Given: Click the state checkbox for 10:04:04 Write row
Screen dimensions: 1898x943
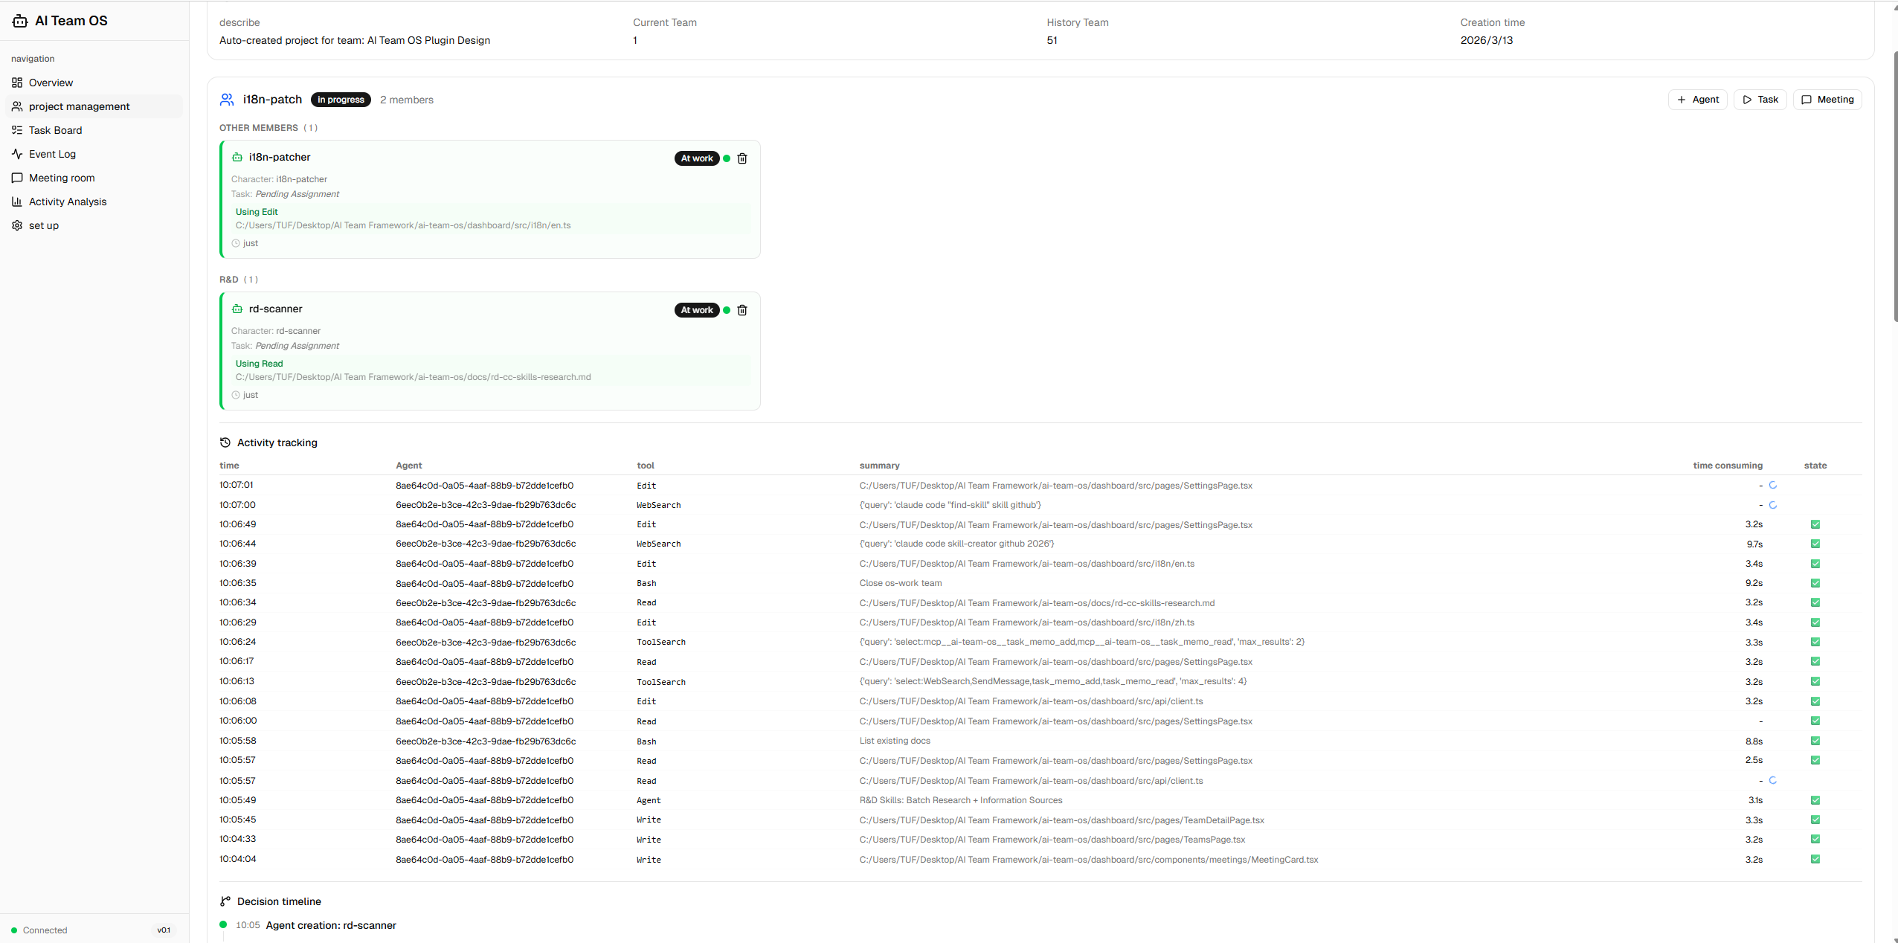Looking at the screenshot, I should point(1815,859).
